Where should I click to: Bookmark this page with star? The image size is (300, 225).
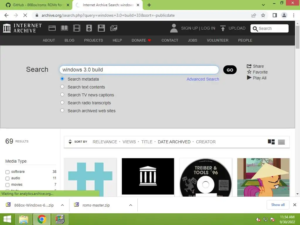tap(263, 15)
